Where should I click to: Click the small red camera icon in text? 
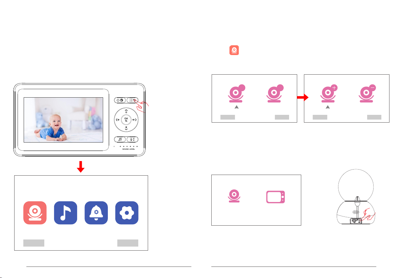(234, 50)
